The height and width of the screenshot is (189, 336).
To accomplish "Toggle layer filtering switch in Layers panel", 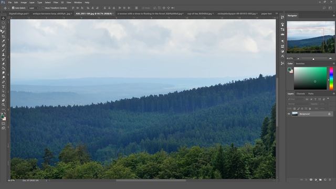I will (328, 99).
